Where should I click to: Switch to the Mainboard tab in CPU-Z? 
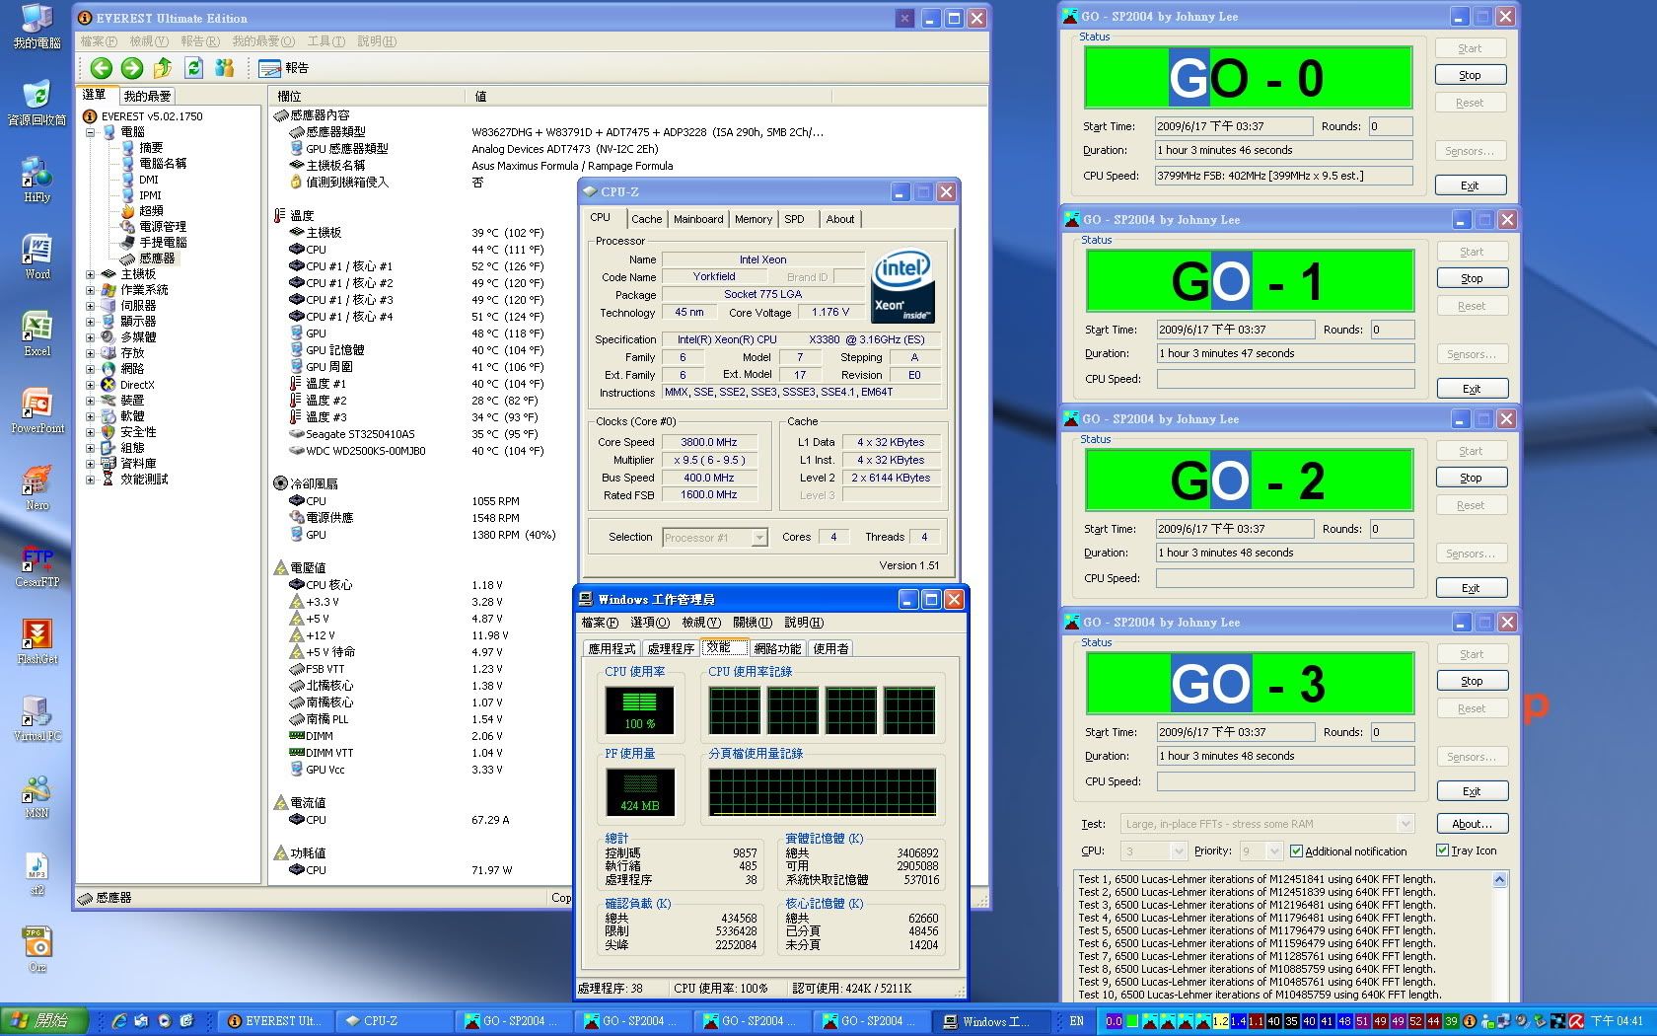698,219
